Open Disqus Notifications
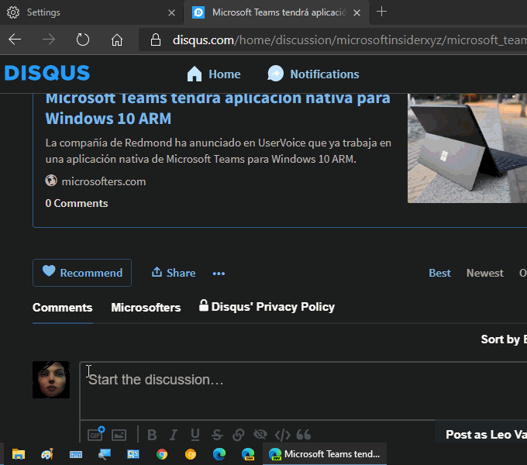527x465 pixels. 313,74
